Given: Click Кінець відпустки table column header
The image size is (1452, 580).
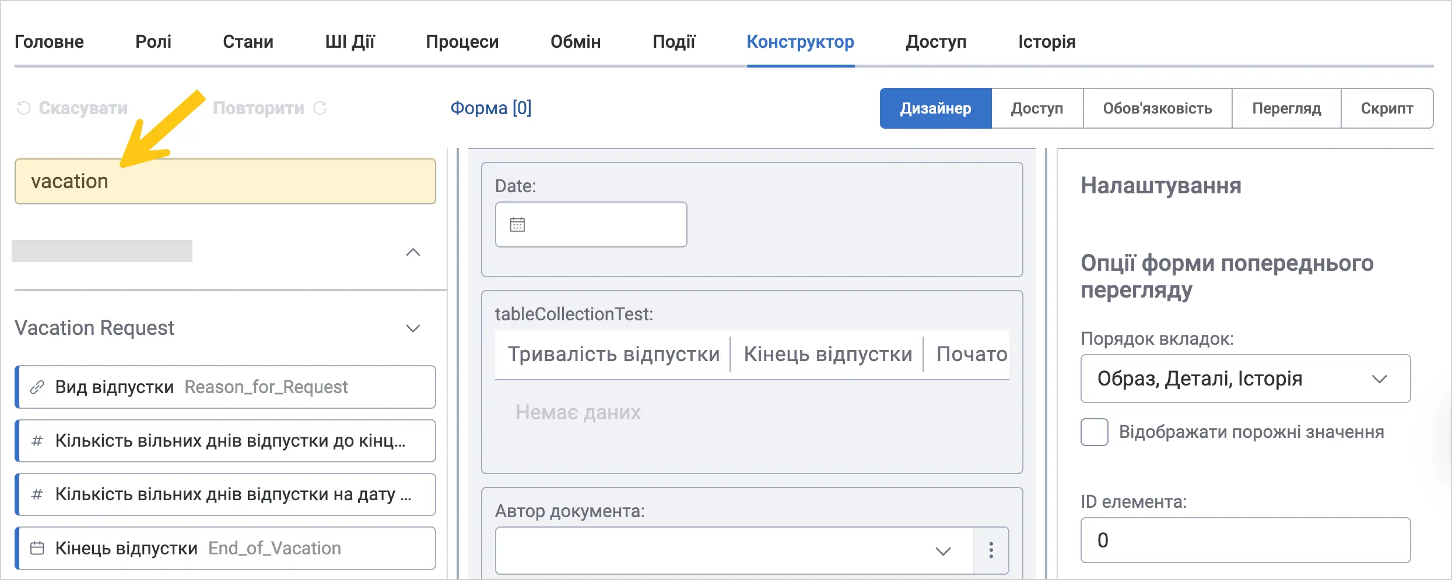Looking at the screenshot, I should coord(828,354).
